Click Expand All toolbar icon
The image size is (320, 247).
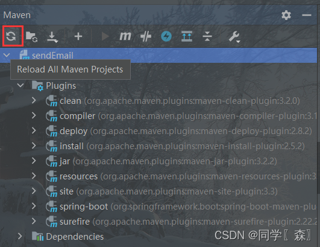(x=187, y=36)
